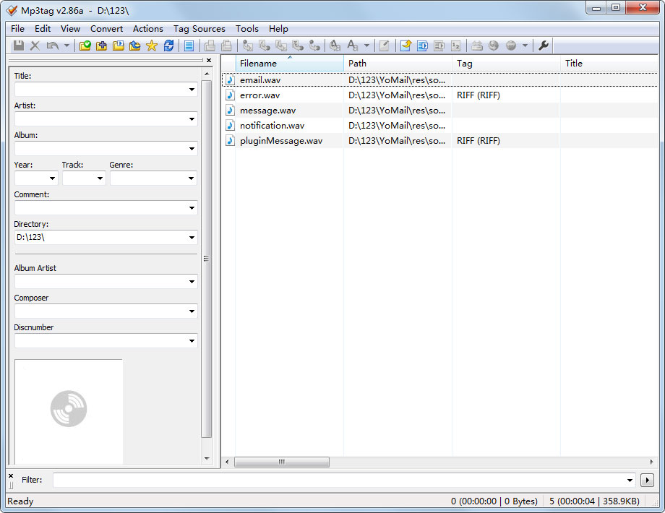Expand the Comment field dropdown
Image resolution: width=665 pixels, height=513 pixels.
tap(192, 208)
